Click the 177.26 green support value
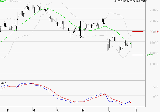The image size is (160, 112). pos(149,55)
